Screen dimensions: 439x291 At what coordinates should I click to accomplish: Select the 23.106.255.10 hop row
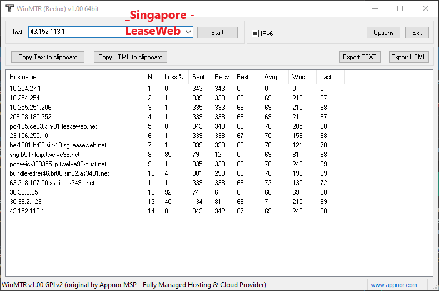pyautogui.click(x=175, y=136)
